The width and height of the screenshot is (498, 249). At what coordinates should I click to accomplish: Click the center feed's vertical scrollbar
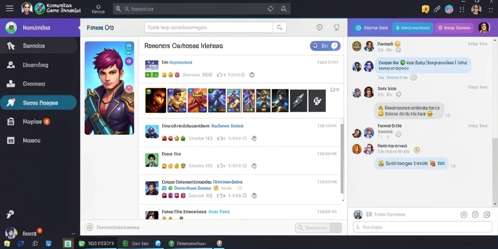pos(342,158)
